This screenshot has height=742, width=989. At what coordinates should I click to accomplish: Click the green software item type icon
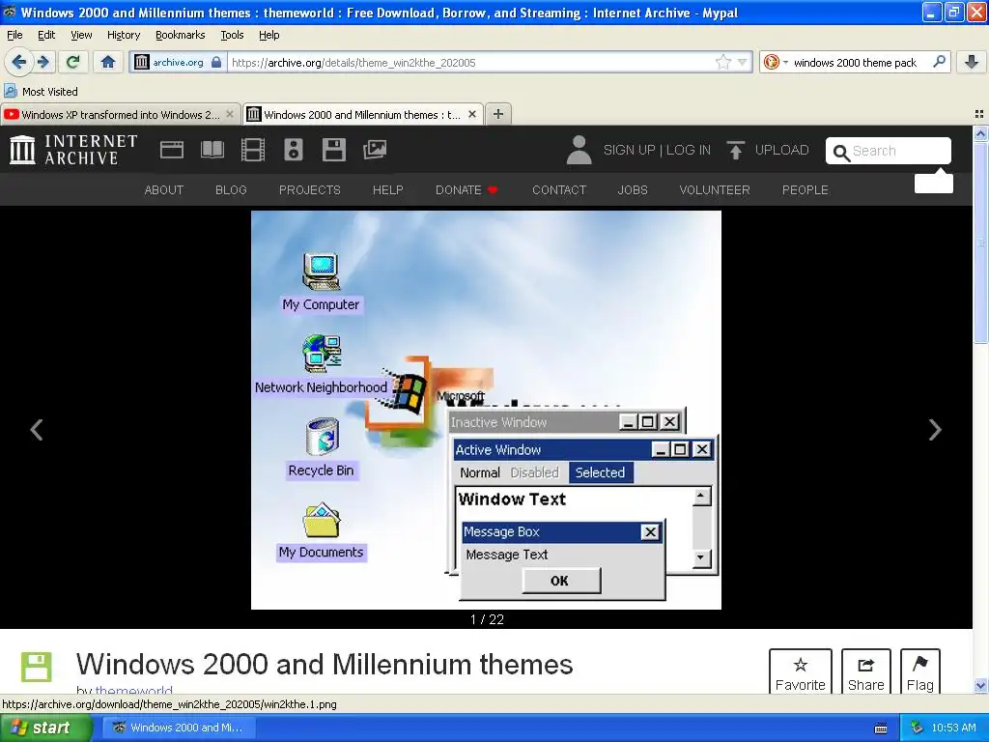pyautogui.click(x=36, y=667)
